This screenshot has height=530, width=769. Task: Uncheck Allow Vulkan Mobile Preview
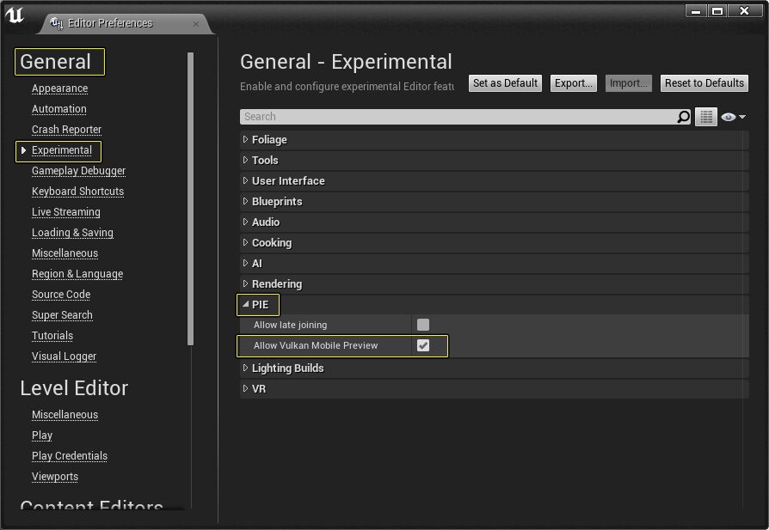423,345
